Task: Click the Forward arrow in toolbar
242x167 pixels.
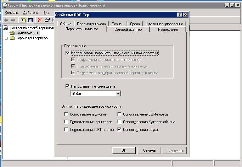Action: [13, 20]
